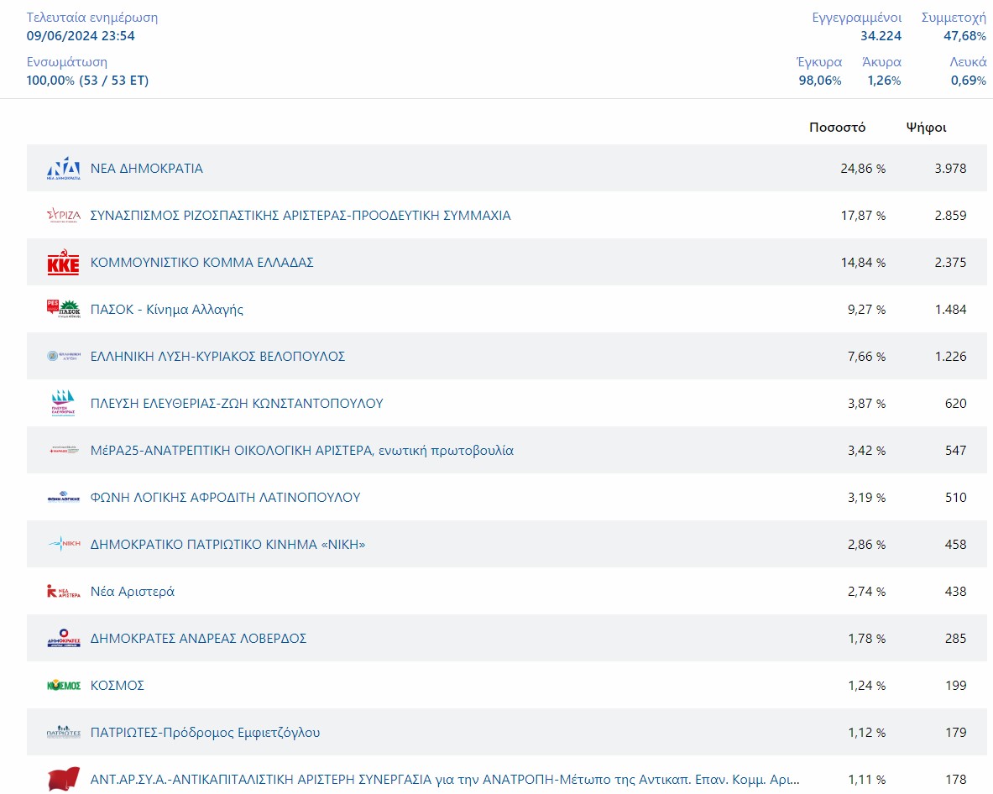Click the 7,66 % percentage value
The width and height of the screenshot is (993, 794).
point(867,357)
